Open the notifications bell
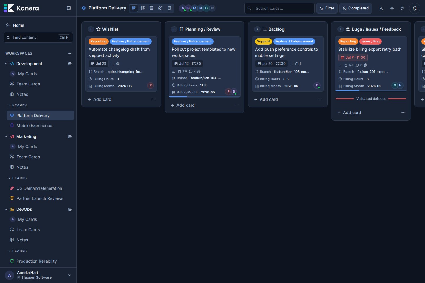 (415, 8)
